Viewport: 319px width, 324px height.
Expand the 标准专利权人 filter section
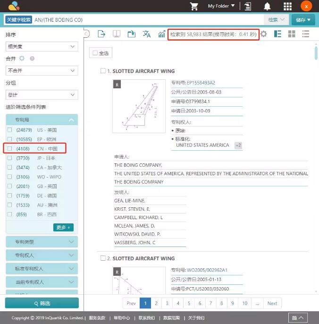[42, 269]
